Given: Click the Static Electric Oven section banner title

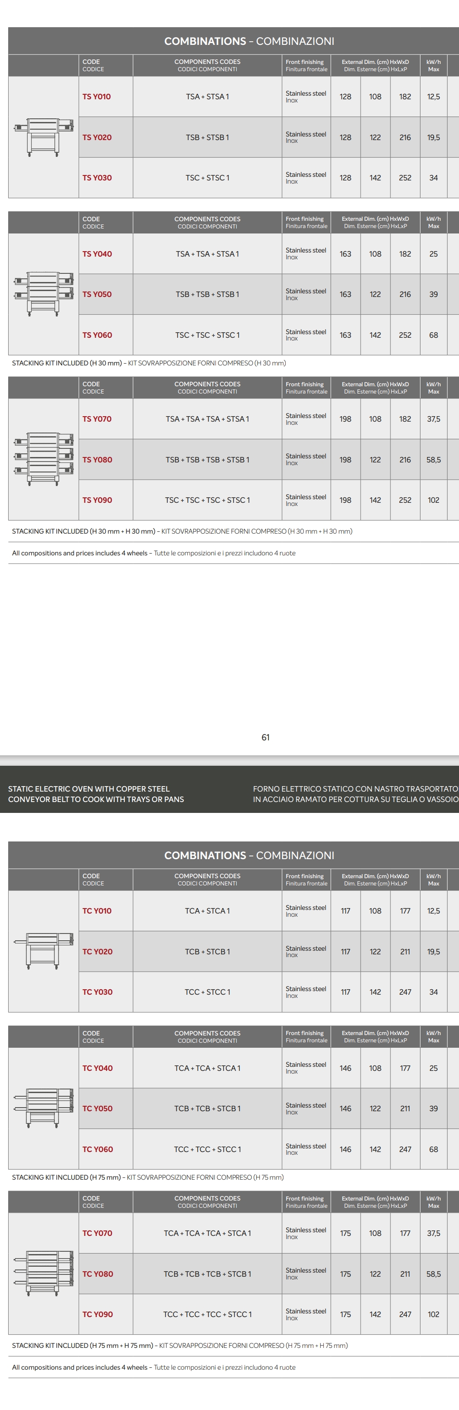Looking at the screenshot, I should coord(96,794).
